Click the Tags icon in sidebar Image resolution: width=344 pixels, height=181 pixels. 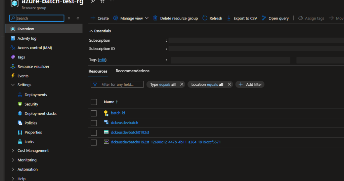point(13,57)
